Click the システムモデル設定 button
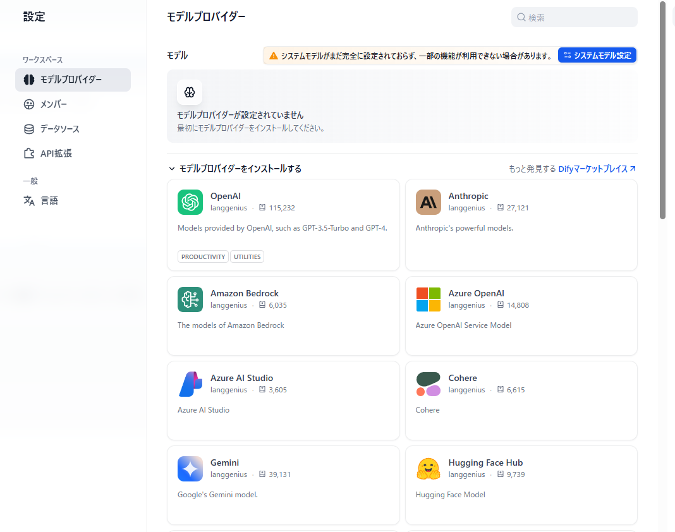Screen dimensions: 675x532 click(x=597, y=56)
